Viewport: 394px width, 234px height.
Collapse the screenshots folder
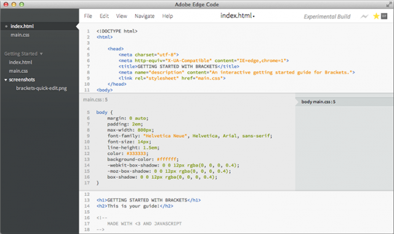(x=6, y=80)
